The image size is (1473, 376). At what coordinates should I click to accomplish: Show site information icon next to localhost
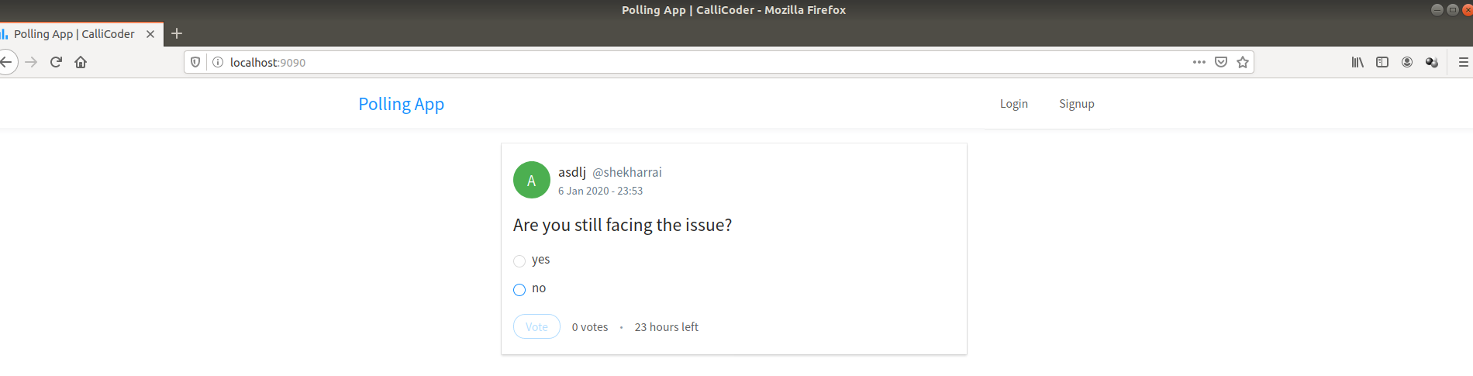[x=218, y=62]
